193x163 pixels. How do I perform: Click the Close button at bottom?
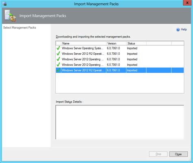point(178,154)
